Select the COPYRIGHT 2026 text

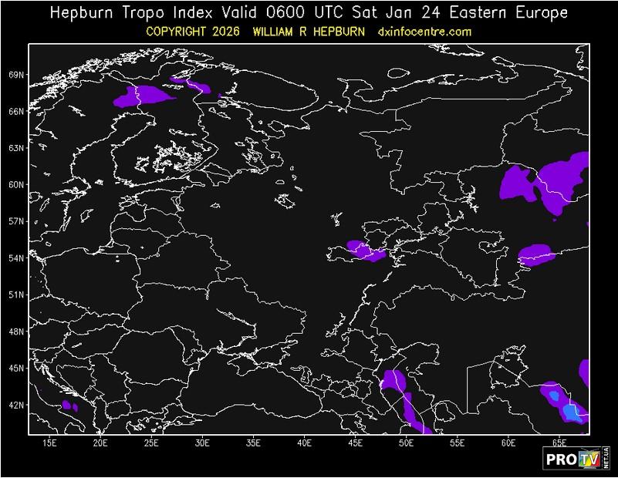coord(192,32)
